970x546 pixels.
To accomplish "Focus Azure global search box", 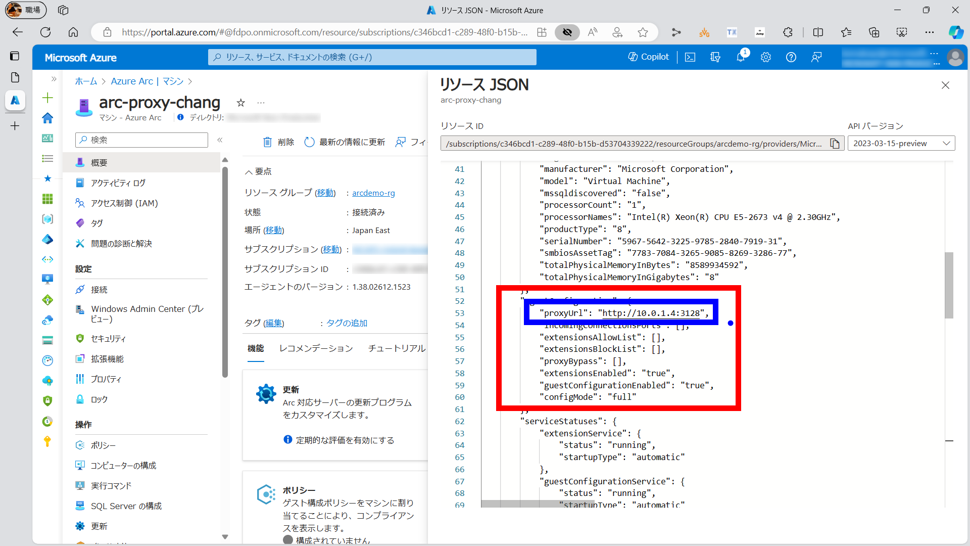I will tap(372, 57).
